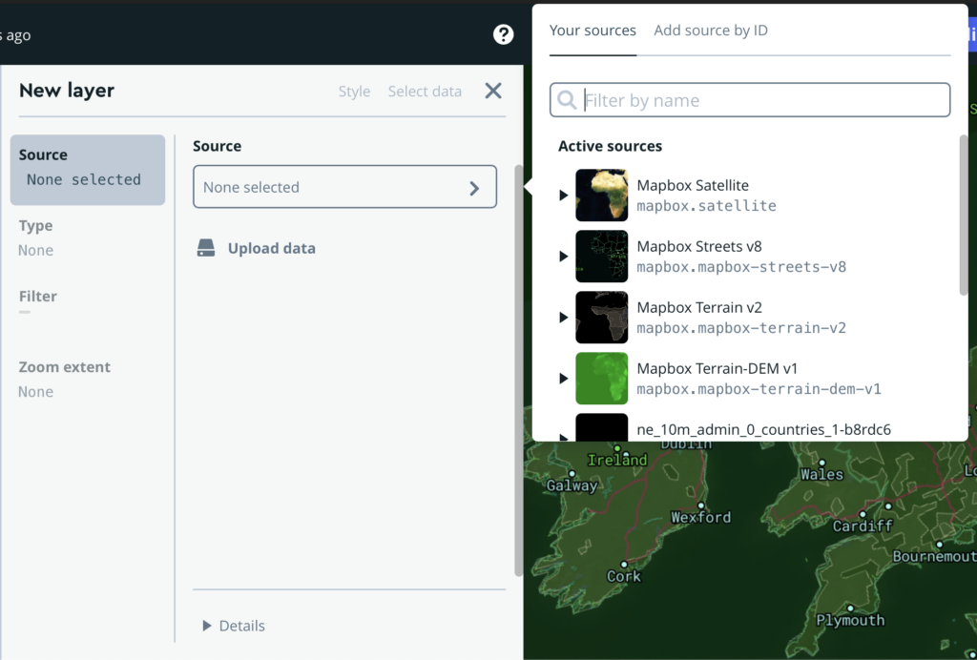Switch to the Your sources tab
This screenshot has width=977, height=660.
click(592, 31)
